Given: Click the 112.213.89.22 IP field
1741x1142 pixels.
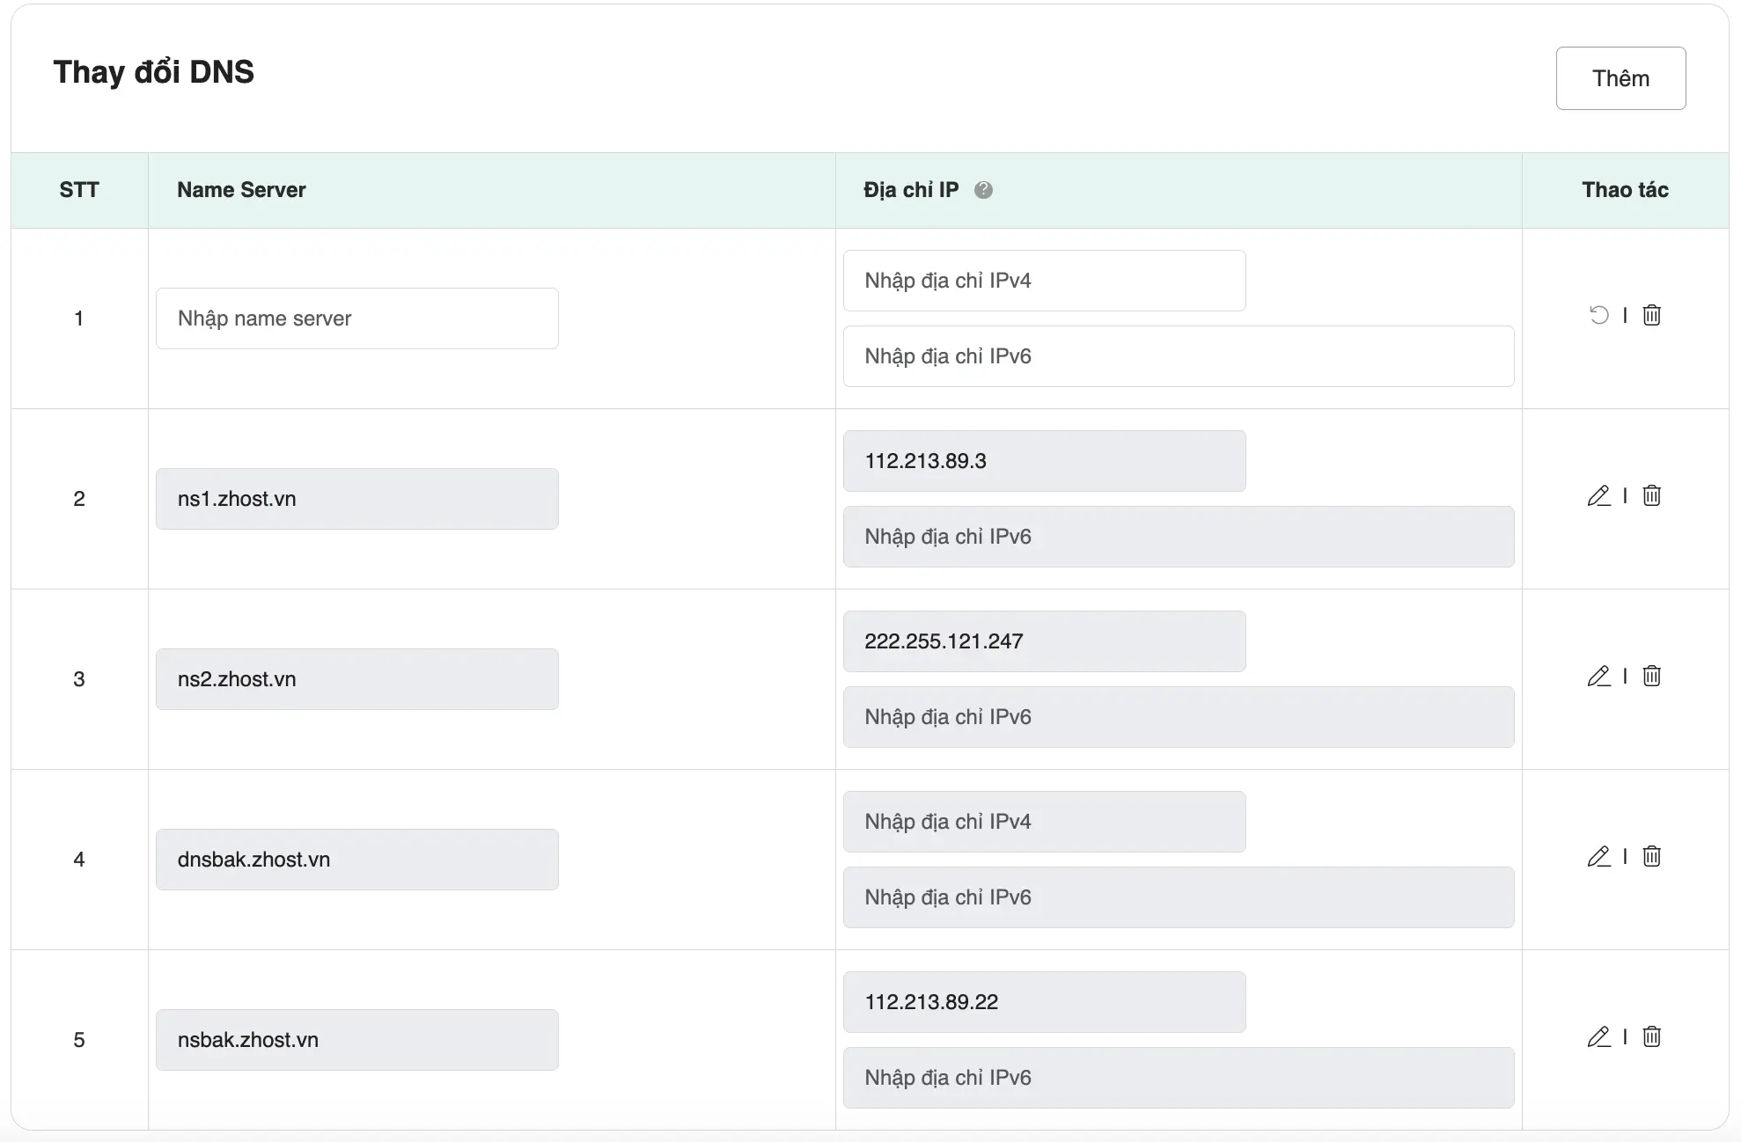Looking at the screenshot, I should pos(1044,1002).
